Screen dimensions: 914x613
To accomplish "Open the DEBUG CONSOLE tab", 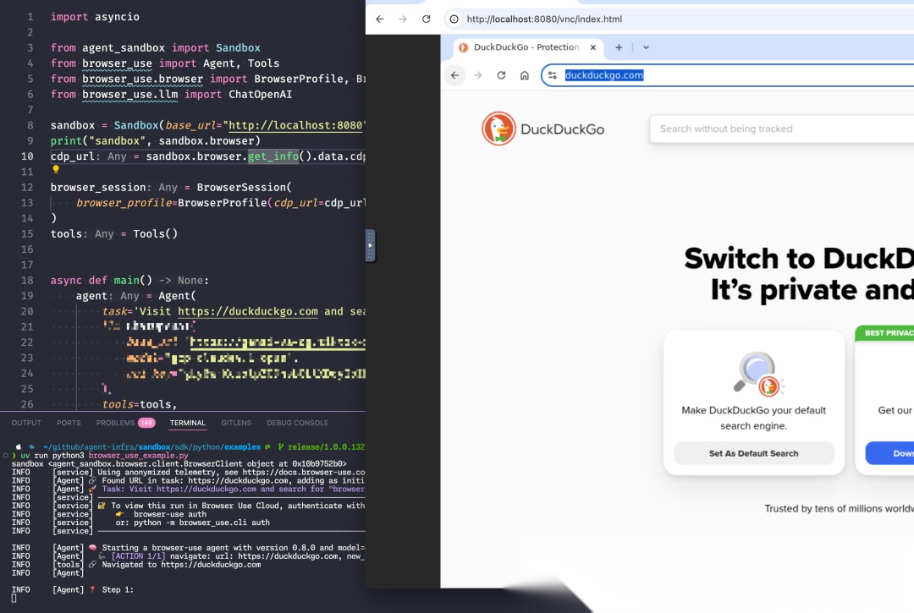I will (x=297, y=423).
